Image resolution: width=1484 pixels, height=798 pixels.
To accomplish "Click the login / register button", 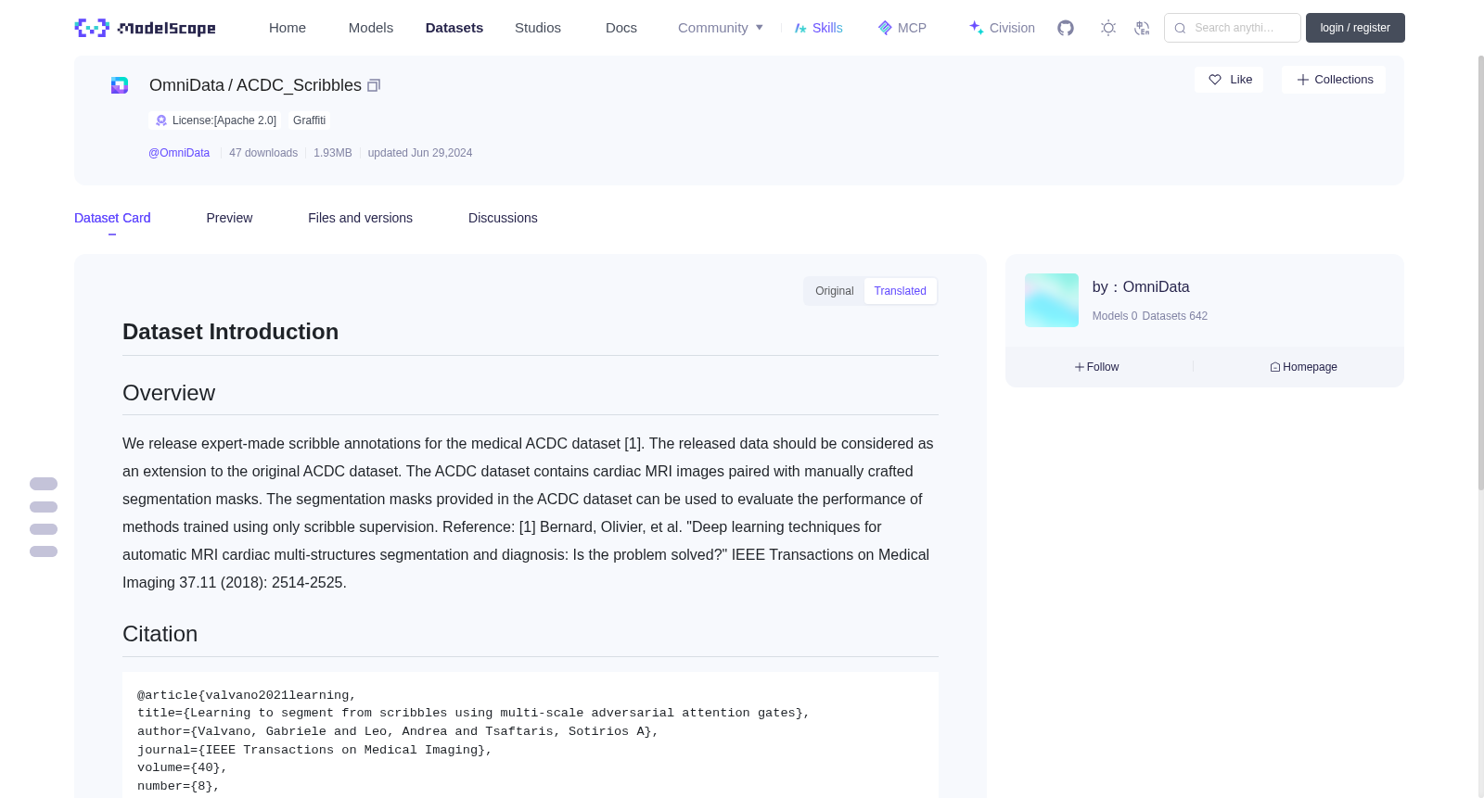I will point(1355,28).
